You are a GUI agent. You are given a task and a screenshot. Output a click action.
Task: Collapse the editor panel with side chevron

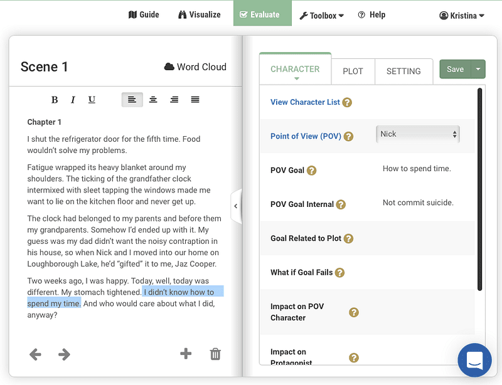pos(236,206)
